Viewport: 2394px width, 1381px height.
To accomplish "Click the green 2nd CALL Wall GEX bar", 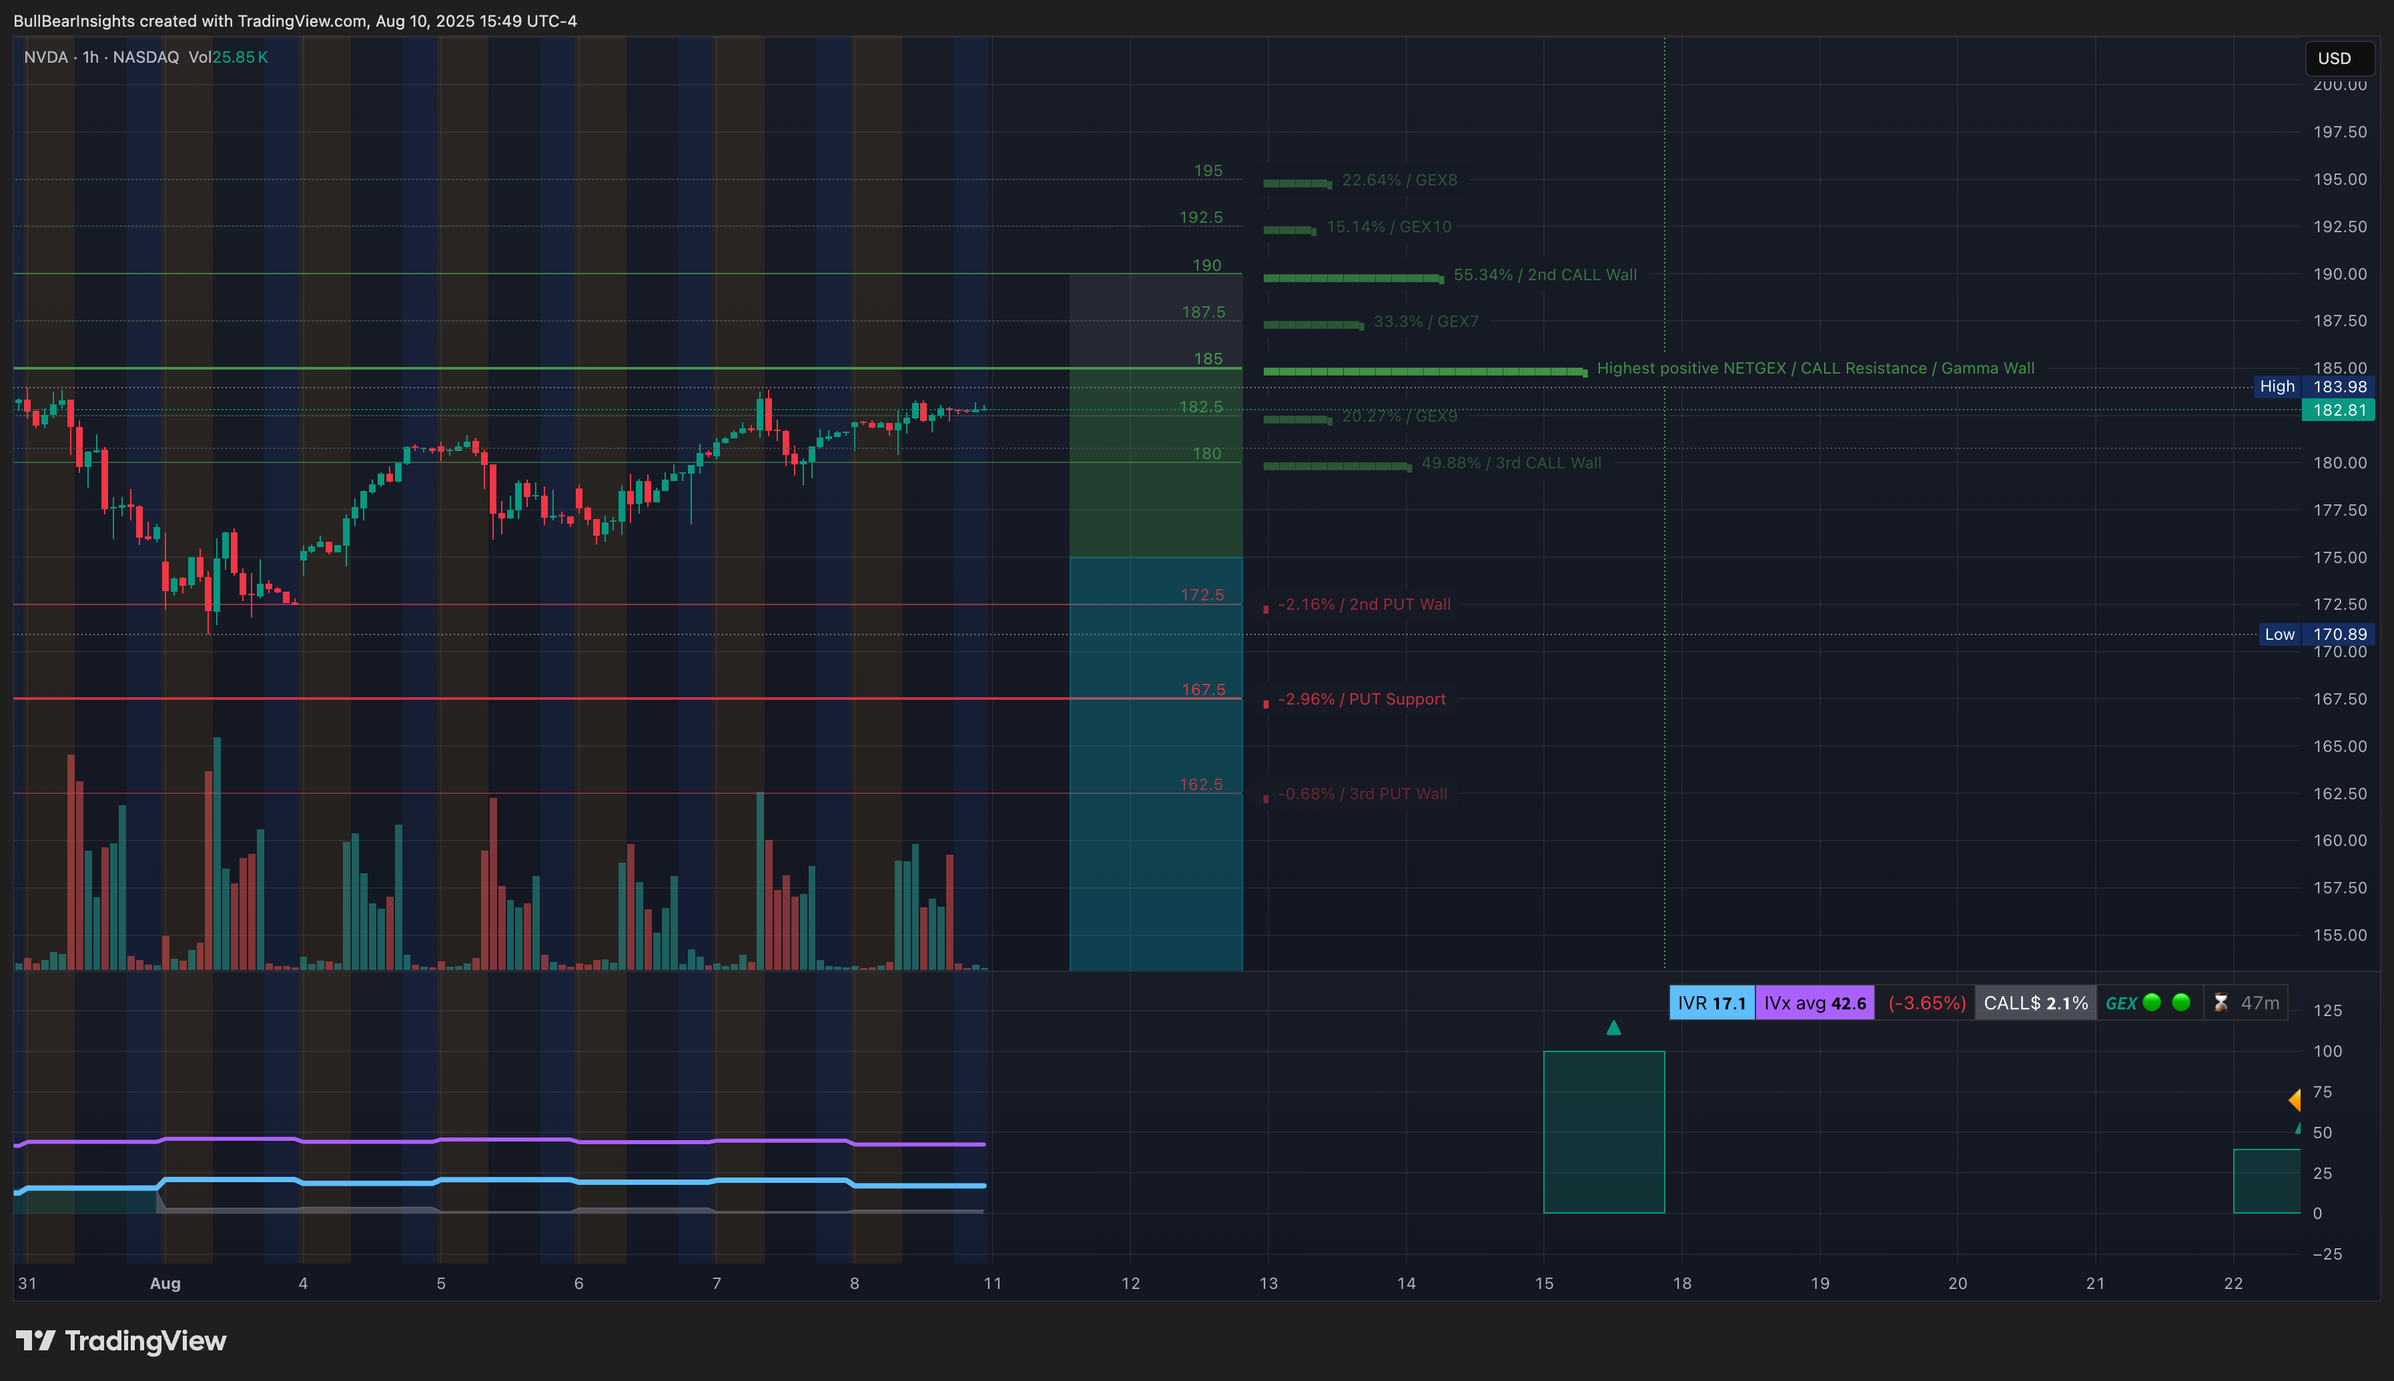I will coord(1354,278).
